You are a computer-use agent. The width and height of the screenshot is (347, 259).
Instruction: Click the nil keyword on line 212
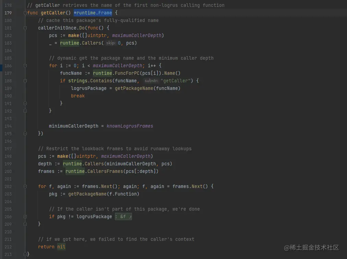61,247
